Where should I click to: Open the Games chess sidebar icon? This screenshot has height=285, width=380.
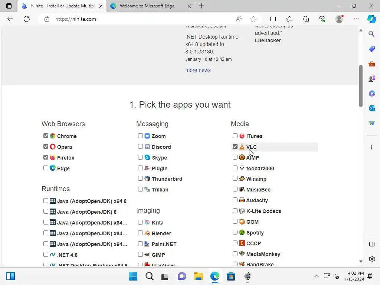[371, 79]
